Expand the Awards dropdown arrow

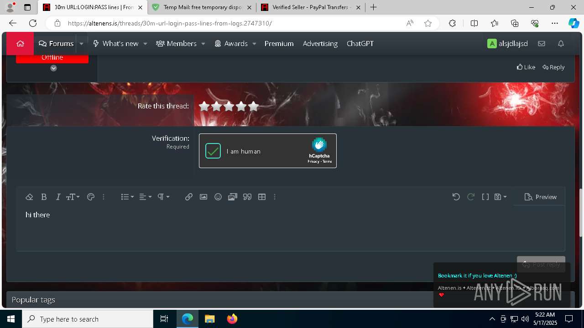tap(254, 44)
